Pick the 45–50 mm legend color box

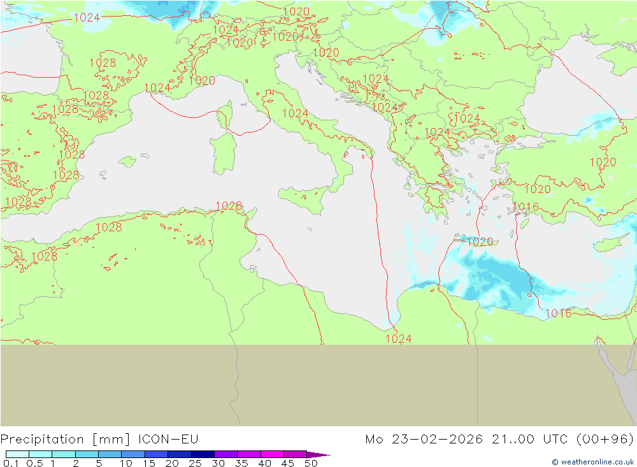coord(295,454)
